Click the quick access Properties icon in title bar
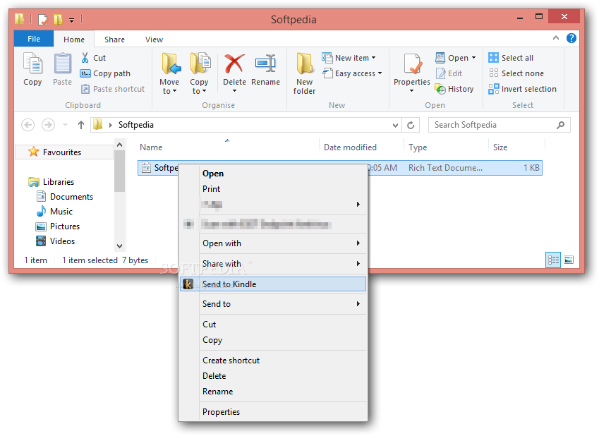599x436 pixels. (x=43, y=19)
